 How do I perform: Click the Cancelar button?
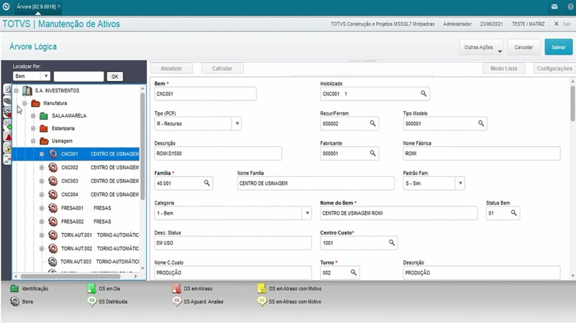pyautogui.click(x=524, y=47)
